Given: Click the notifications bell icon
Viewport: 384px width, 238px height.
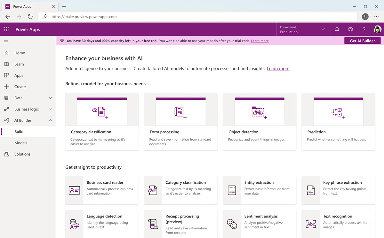Looking at the screenshot, I should [337, 29].
